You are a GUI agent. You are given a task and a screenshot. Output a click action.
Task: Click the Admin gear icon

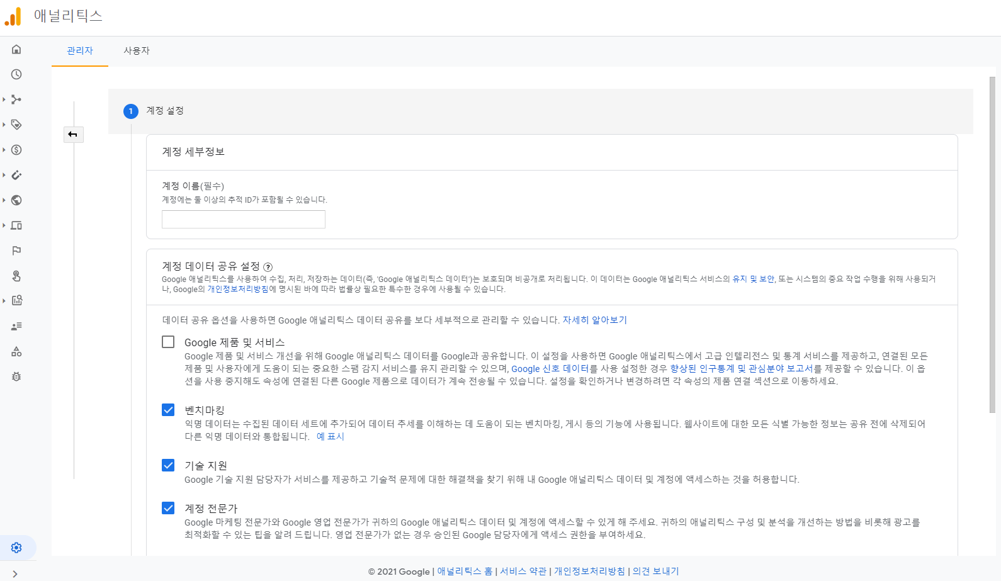pyautogui.click(x=16, y=548)
